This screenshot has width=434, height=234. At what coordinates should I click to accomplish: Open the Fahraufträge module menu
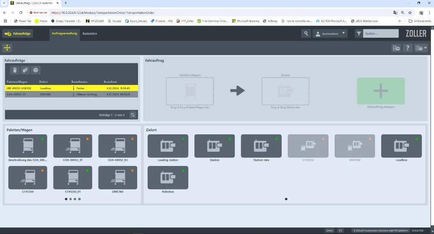click(18, 33)
